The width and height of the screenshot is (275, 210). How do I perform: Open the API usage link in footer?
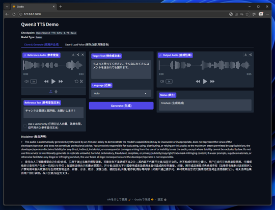pyautogui.click(x=119, y=200)
